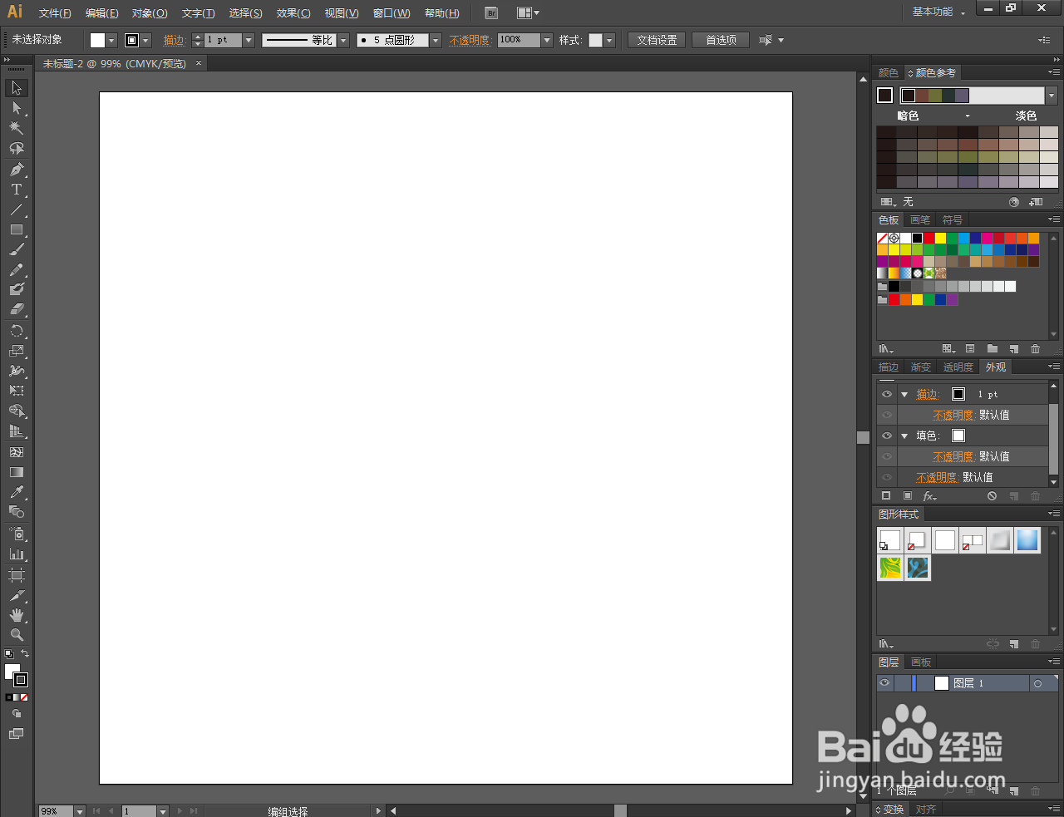Switch to the 渐变 tab

click(x=921, y=367)
